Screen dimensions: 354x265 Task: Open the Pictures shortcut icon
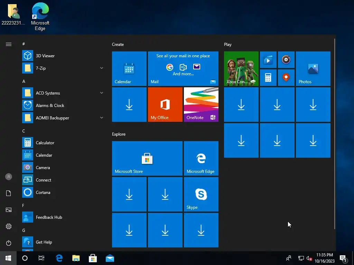9,210
